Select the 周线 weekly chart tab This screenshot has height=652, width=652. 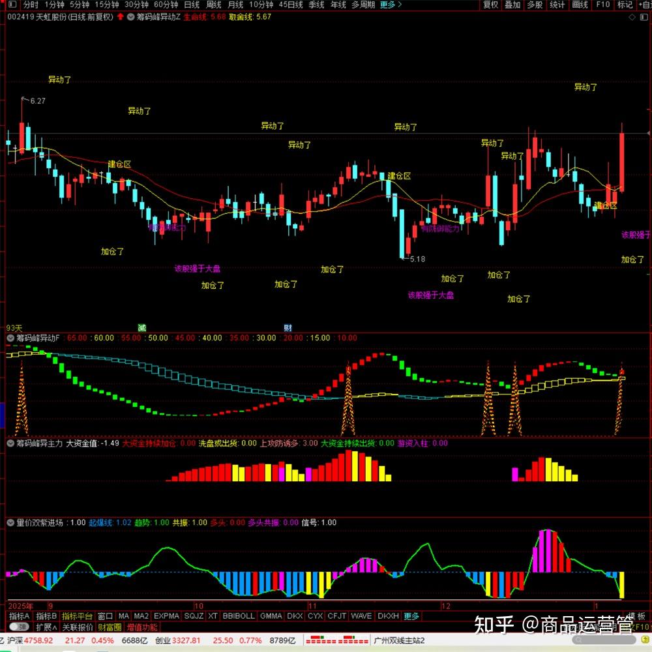(x=213, y=5)
